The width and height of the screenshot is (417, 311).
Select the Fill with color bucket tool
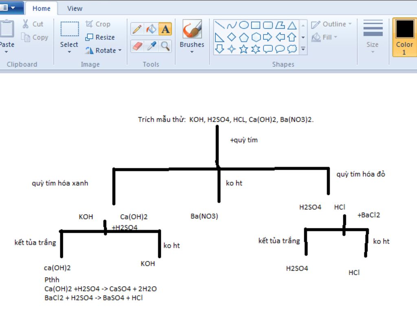pos(151,29)
